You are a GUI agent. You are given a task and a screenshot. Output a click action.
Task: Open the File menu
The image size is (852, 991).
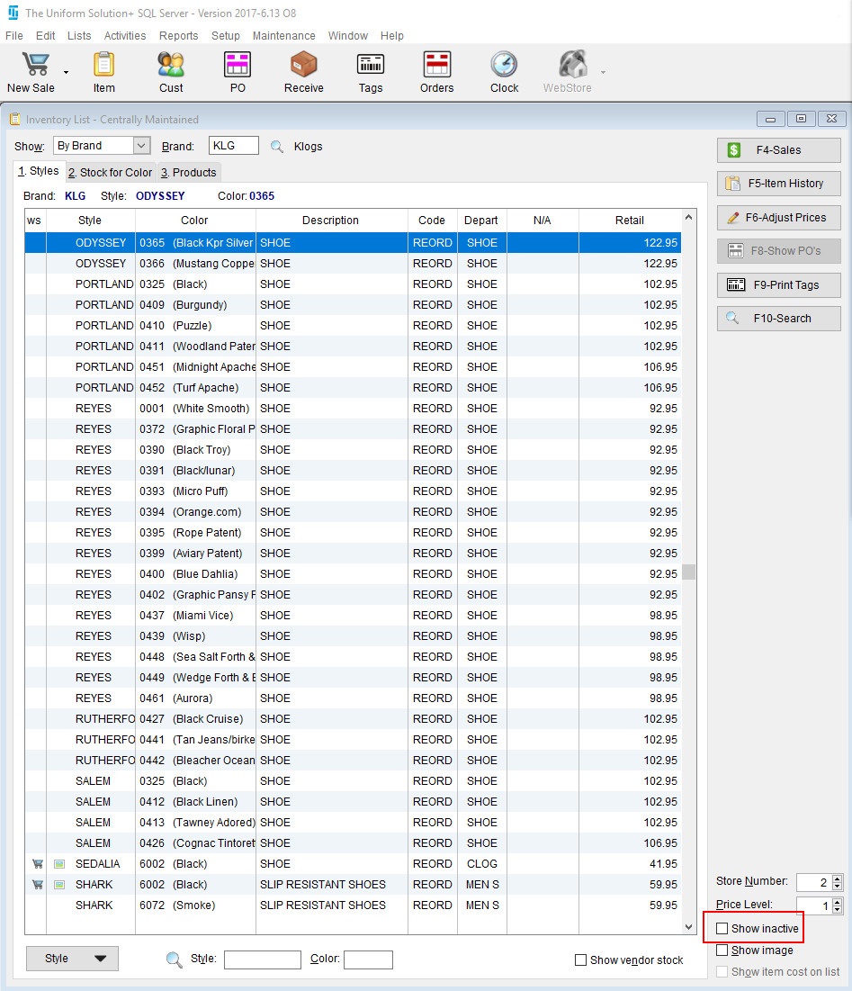[x=13, y=36]
